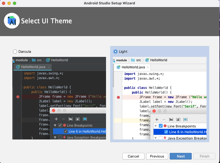Image resolution: width=220 pixels, height=163 pixels.
Task: Select the group breakpoints folder icon
Action: [x=171, y=119]
